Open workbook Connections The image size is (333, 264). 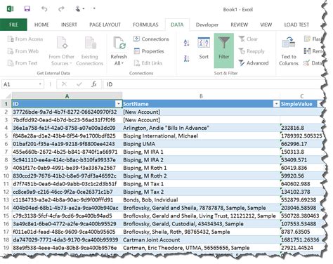pyautogui.click(x=151, y=39)
